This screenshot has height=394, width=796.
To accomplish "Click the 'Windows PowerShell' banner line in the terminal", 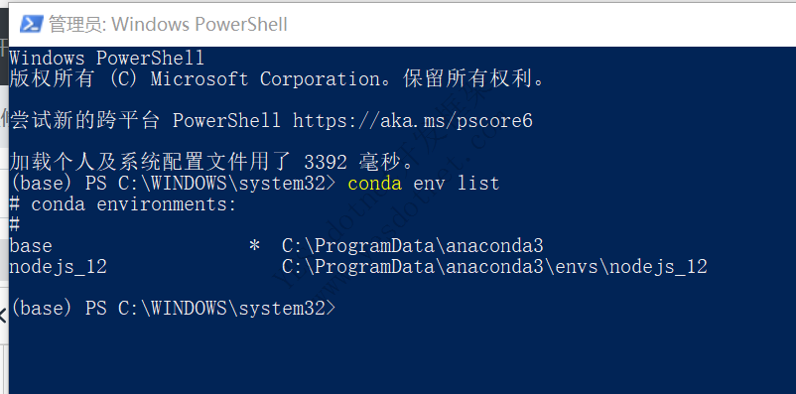I will click(106, 58).
